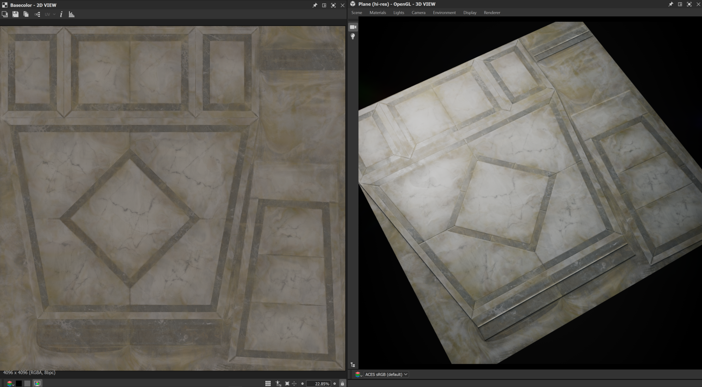The image size is (702, 387).
Task: Click the zoom percentage field
Action: pos(319,383)
